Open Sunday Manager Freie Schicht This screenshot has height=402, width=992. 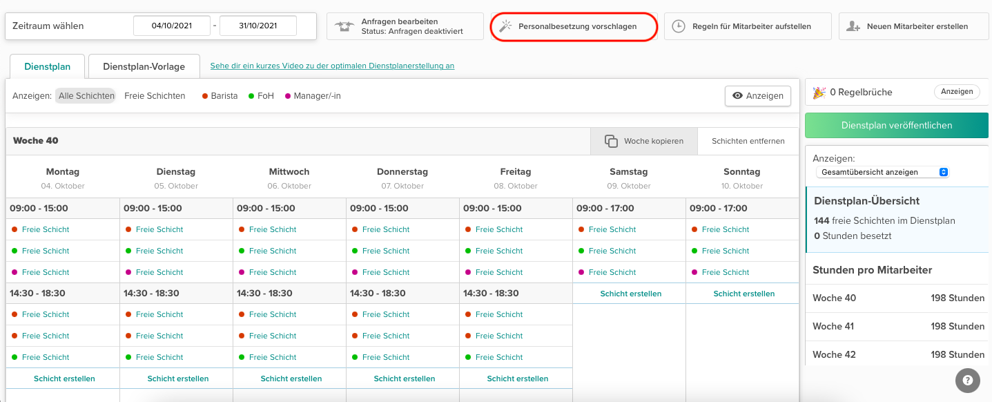(726, 272)
